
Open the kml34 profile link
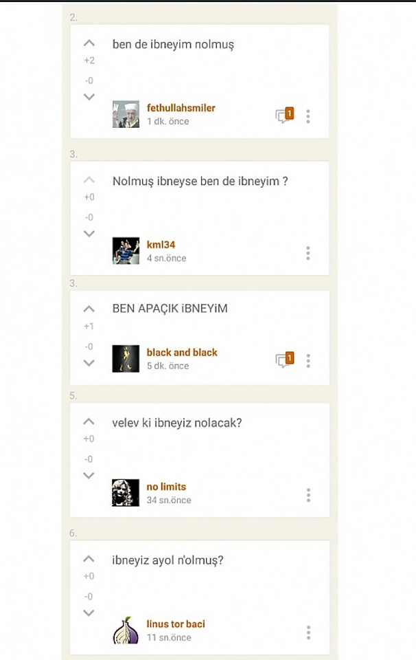161,245
